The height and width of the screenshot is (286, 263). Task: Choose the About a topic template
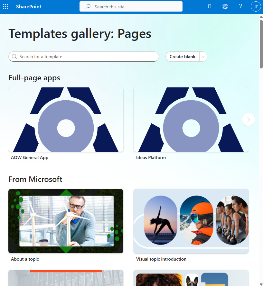66,221
